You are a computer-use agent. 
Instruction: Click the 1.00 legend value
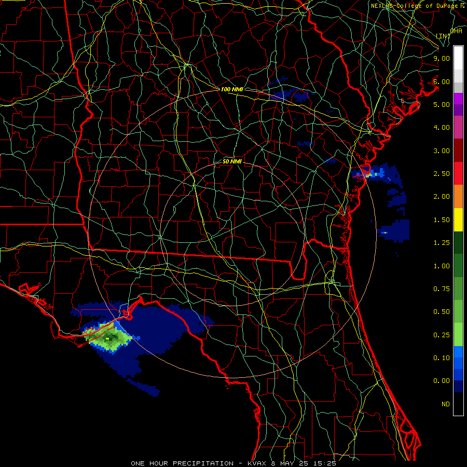click(442, 266)
